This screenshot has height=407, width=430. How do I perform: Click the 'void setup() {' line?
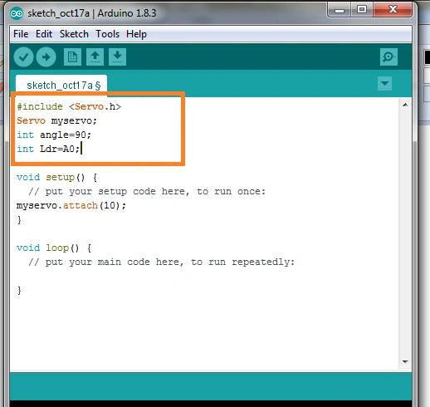point(56,177)
